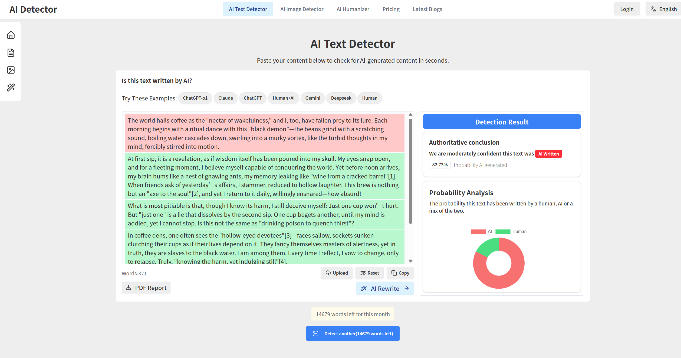This screenshot has height=358, width=681.
Task: Click the Upload cloud icon button
Action: [x=336, y=273]
